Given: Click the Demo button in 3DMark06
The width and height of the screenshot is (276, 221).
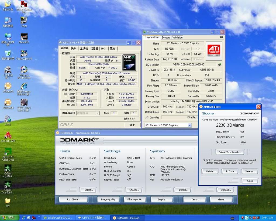Looking at the screenshot, I should pyautogui.click(x=195, y=199).
